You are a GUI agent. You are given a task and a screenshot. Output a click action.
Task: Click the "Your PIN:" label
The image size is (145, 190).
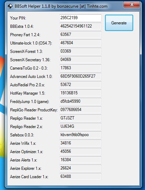click(18, 18)
